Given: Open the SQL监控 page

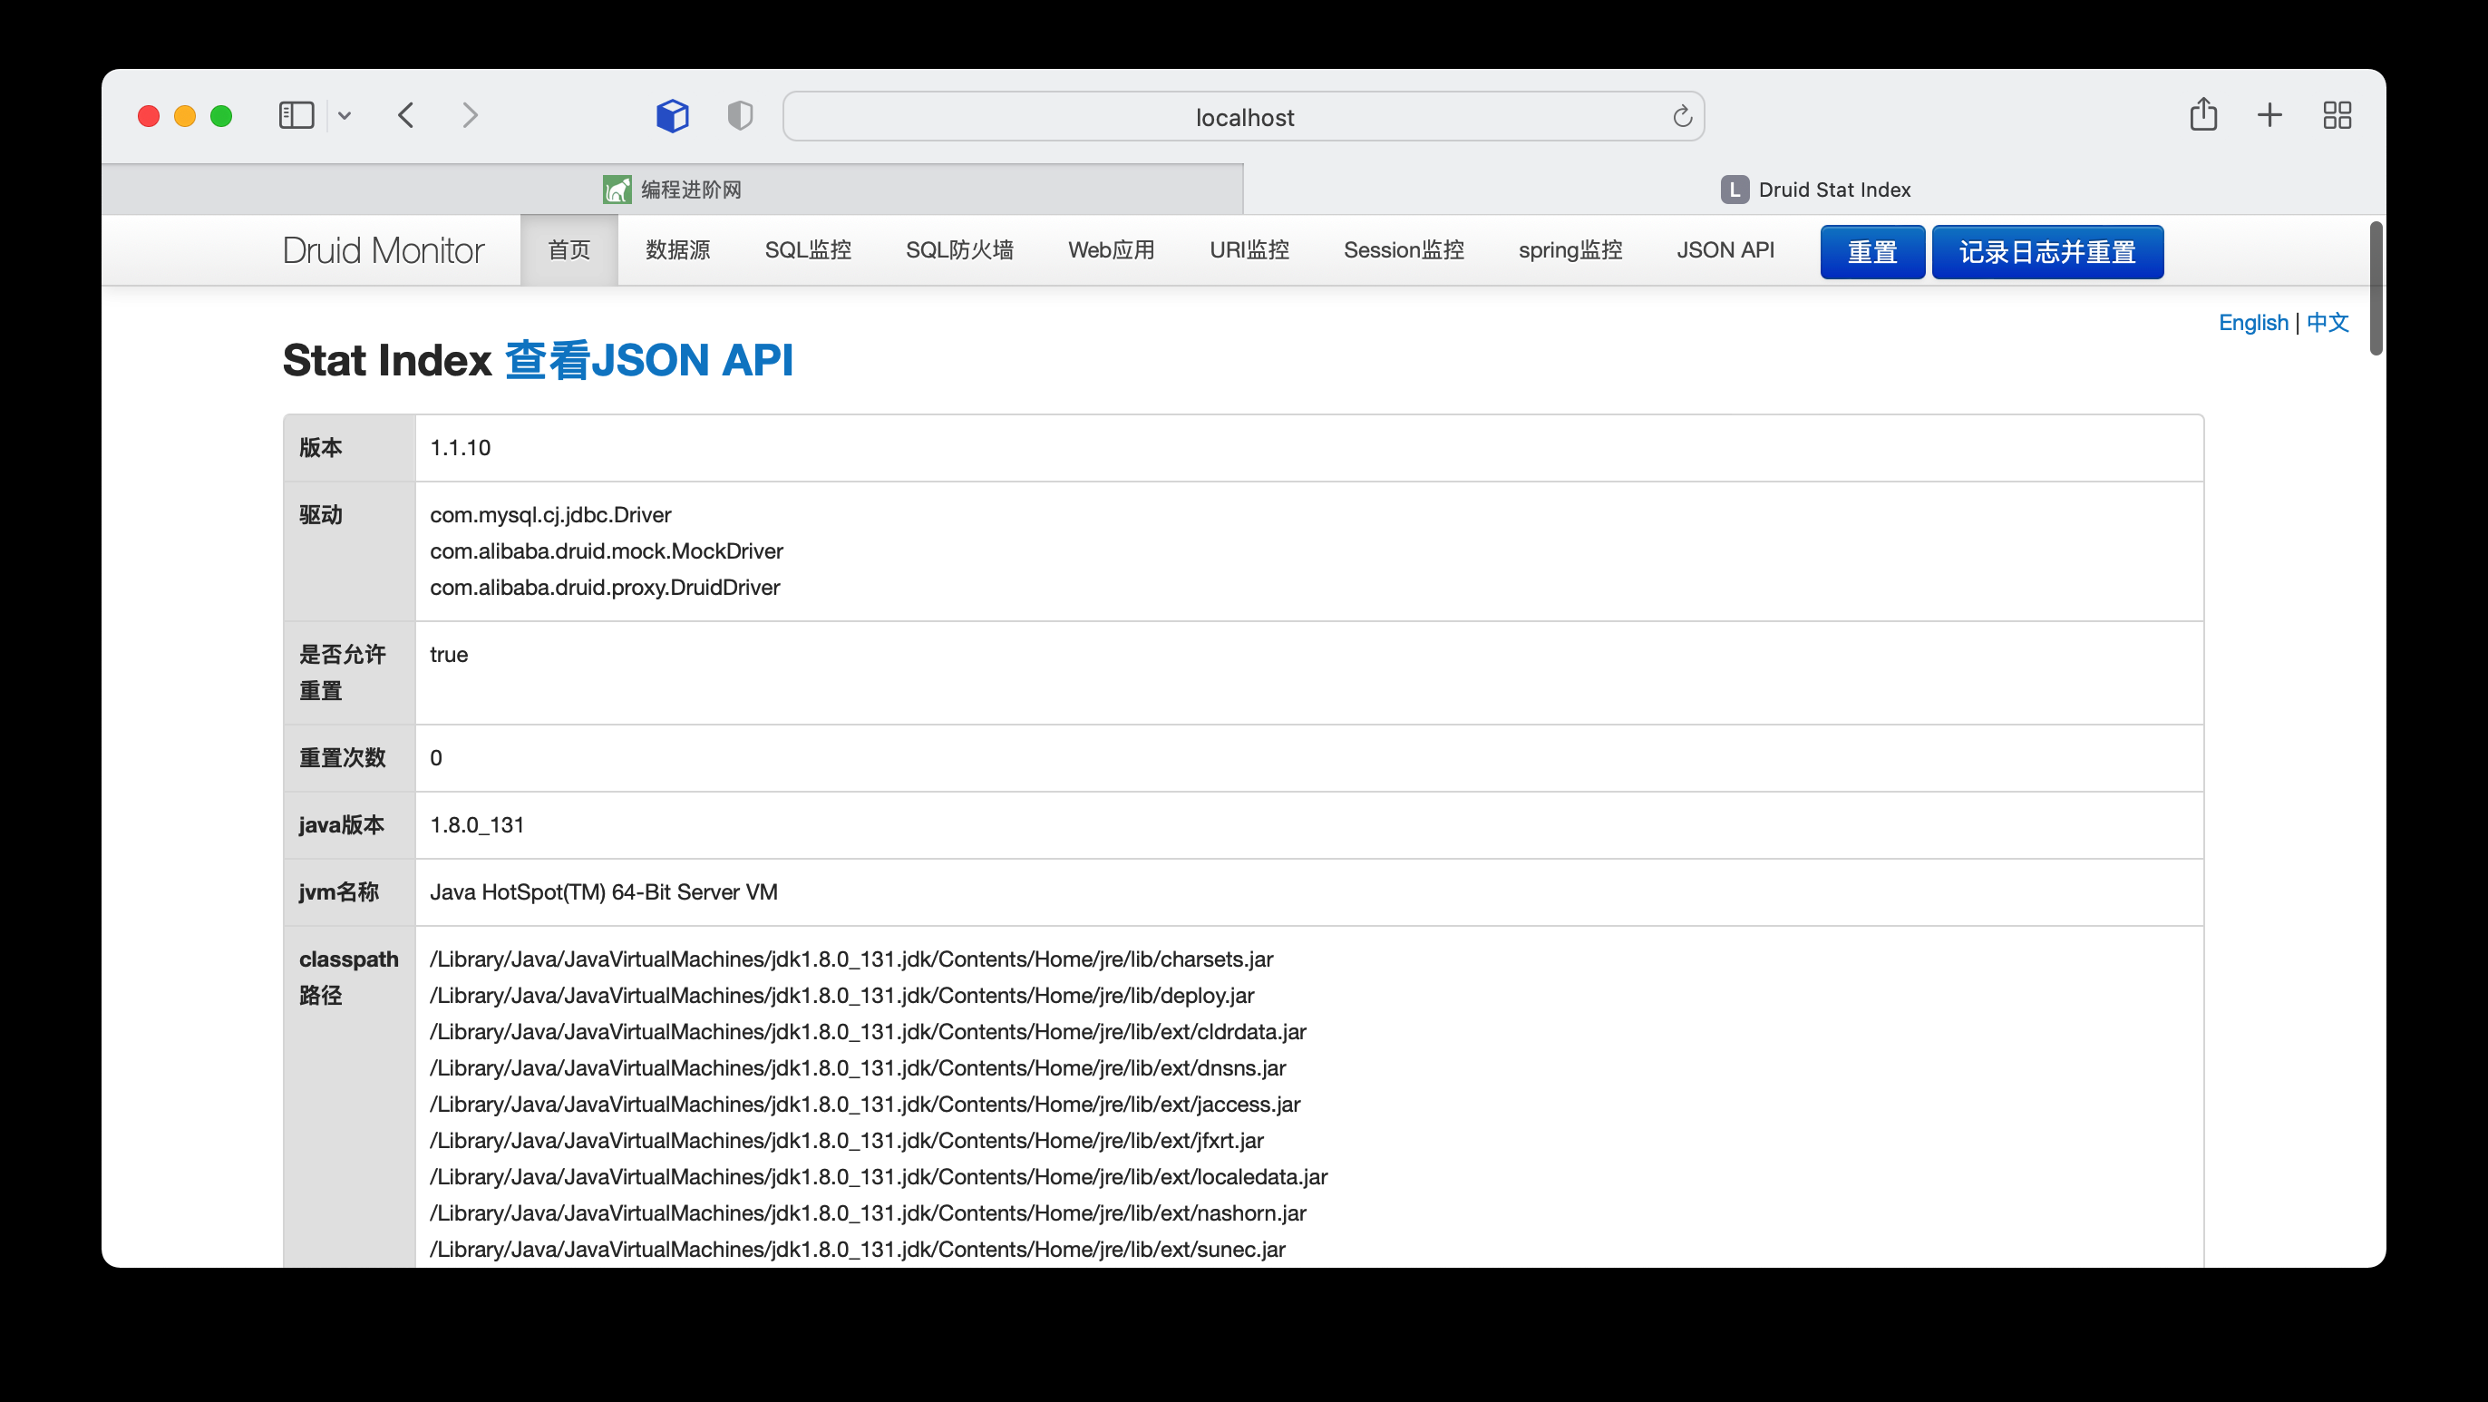Looking at the screenshot, I should pos(808,250).
